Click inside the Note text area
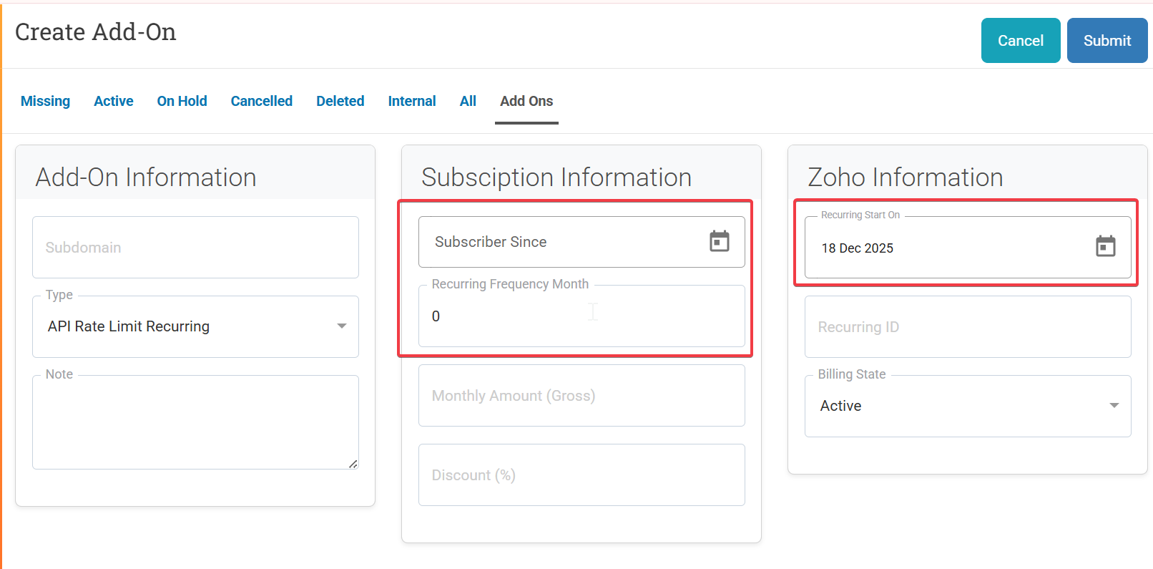Image resolution: width=1153 pixels, height=569 pixels. coord(195,422)
